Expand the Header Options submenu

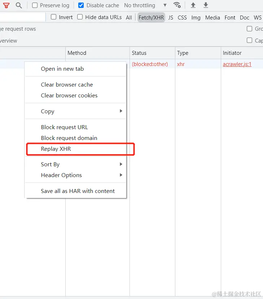[x=75, y=175]
